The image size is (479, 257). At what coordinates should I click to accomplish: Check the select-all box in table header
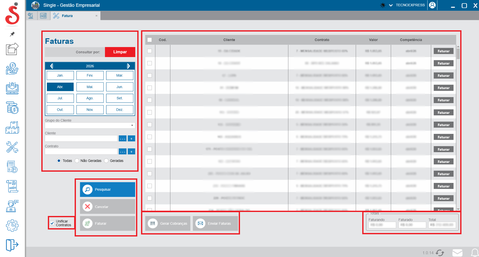150,40
